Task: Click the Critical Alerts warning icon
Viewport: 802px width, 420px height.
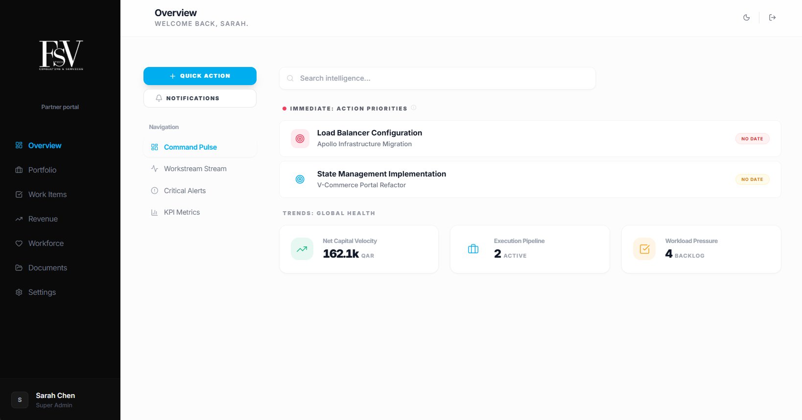Action: [155, 191]
